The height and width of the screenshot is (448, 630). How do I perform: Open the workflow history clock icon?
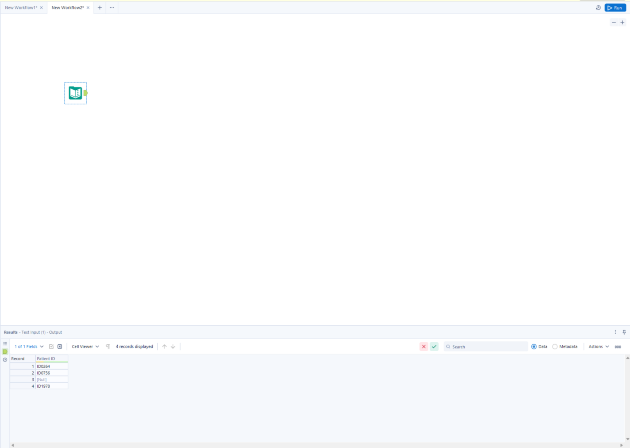click(598, 8)
